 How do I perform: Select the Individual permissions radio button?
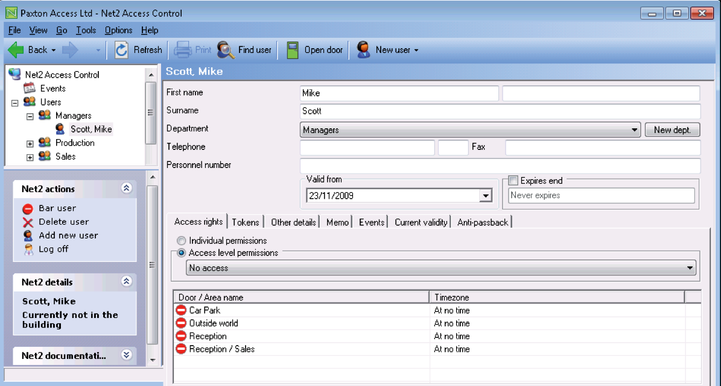click(x=181, y=240)
